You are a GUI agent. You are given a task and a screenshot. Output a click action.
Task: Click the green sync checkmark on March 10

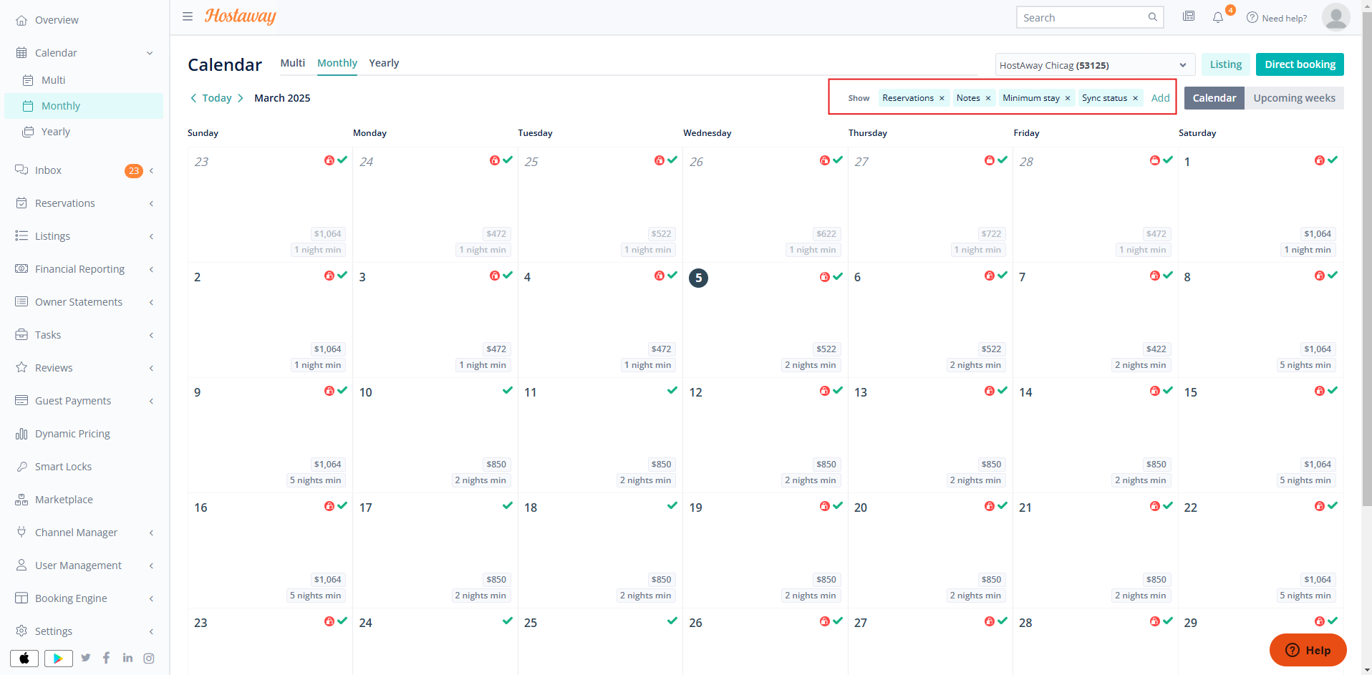508,390
